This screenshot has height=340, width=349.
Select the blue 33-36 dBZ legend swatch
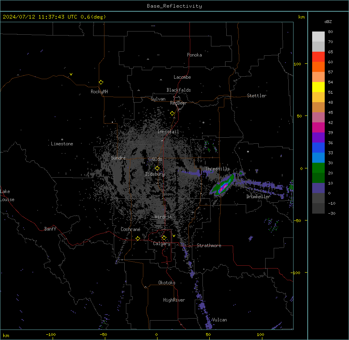[x=318, y=147]
